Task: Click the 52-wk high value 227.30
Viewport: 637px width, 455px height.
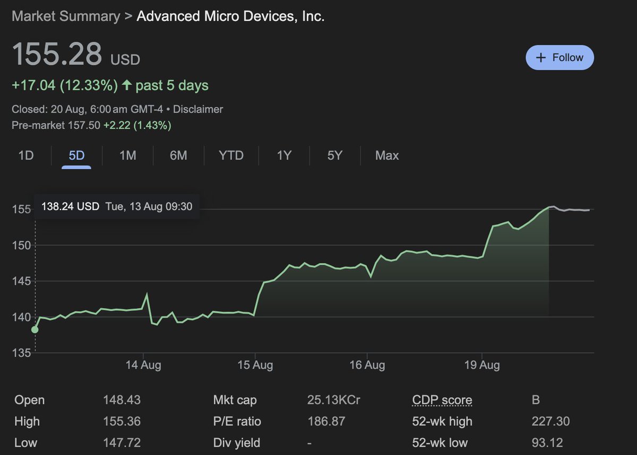Action: (x=550, y=422)
